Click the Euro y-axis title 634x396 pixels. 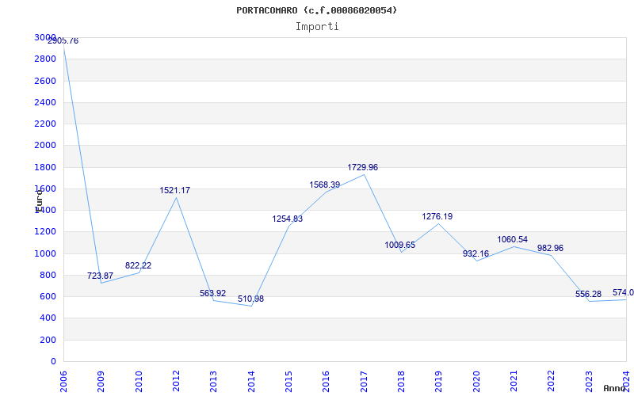[x=38, y=200]
